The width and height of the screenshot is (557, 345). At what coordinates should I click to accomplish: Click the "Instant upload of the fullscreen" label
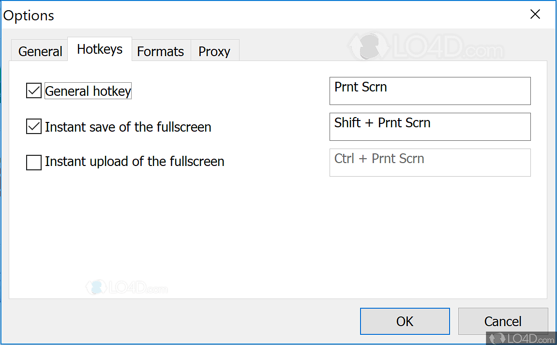pyautogui.click(x=135, y=161)
